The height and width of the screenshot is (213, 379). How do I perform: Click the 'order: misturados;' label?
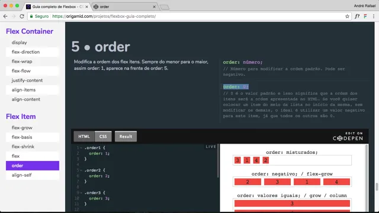292,153
